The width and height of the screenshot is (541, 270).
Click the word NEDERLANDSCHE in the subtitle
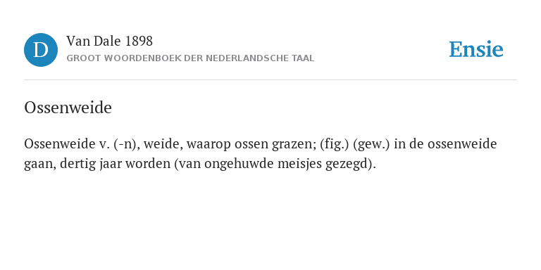247,58
